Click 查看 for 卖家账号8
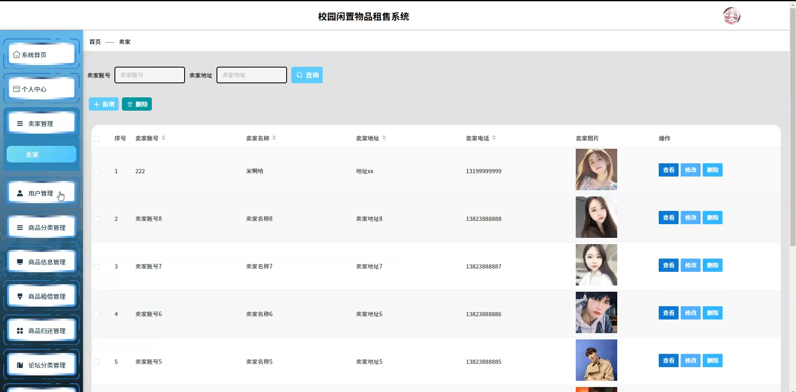796x392 pixels. tap(669, 218)
